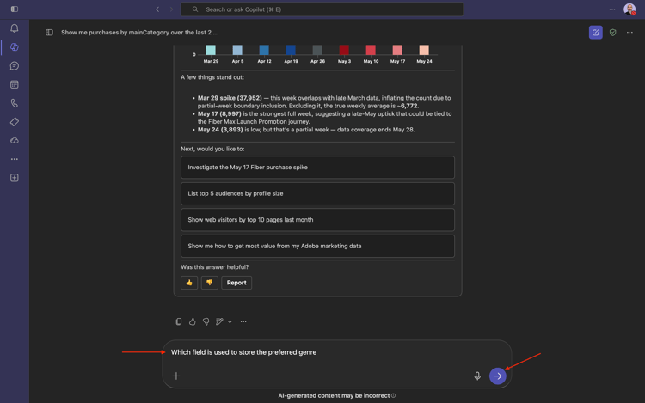Open the Calls phone icon
This screenshot has height=403, width=645.
pos(15,103)
